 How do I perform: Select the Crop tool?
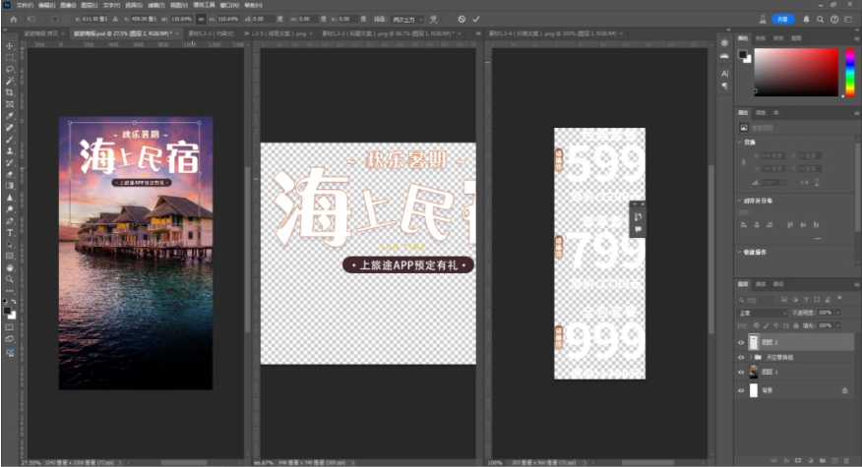point(10,92)
